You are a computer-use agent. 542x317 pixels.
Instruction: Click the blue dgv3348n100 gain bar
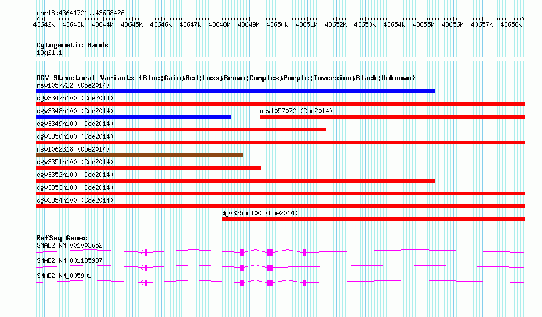[x=134, y=117]
